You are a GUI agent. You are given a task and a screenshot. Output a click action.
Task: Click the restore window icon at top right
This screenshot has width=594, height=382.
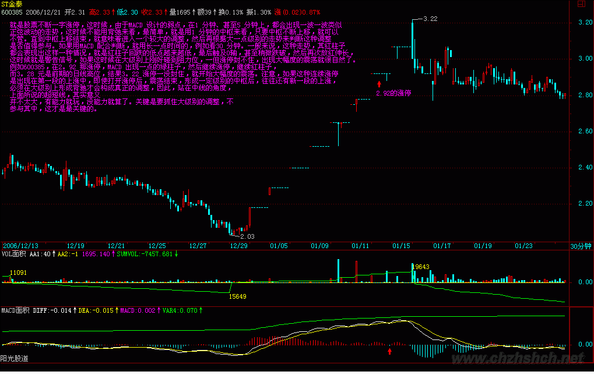tap(581, 4)
